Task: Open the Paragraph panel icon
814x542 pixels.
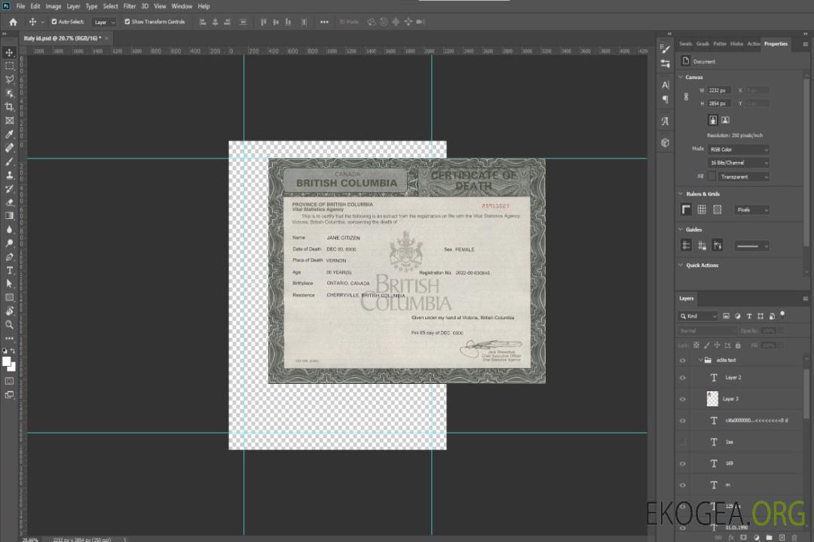Action: click(x=666, y=99)
